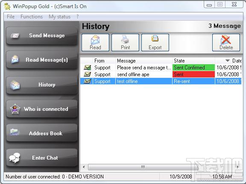Screen dimensions: 246x184
Task: Open the Functions menu
Action: pyautogui.click(x=32, y=17)
